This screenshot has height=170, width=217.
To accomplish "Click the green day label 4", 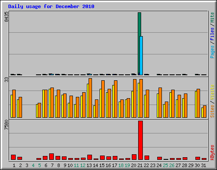I will click(33, 165).
